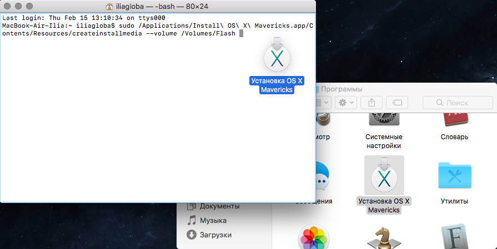
Task: Zoom the Terminal window
Action: click(x=29, y=6)
